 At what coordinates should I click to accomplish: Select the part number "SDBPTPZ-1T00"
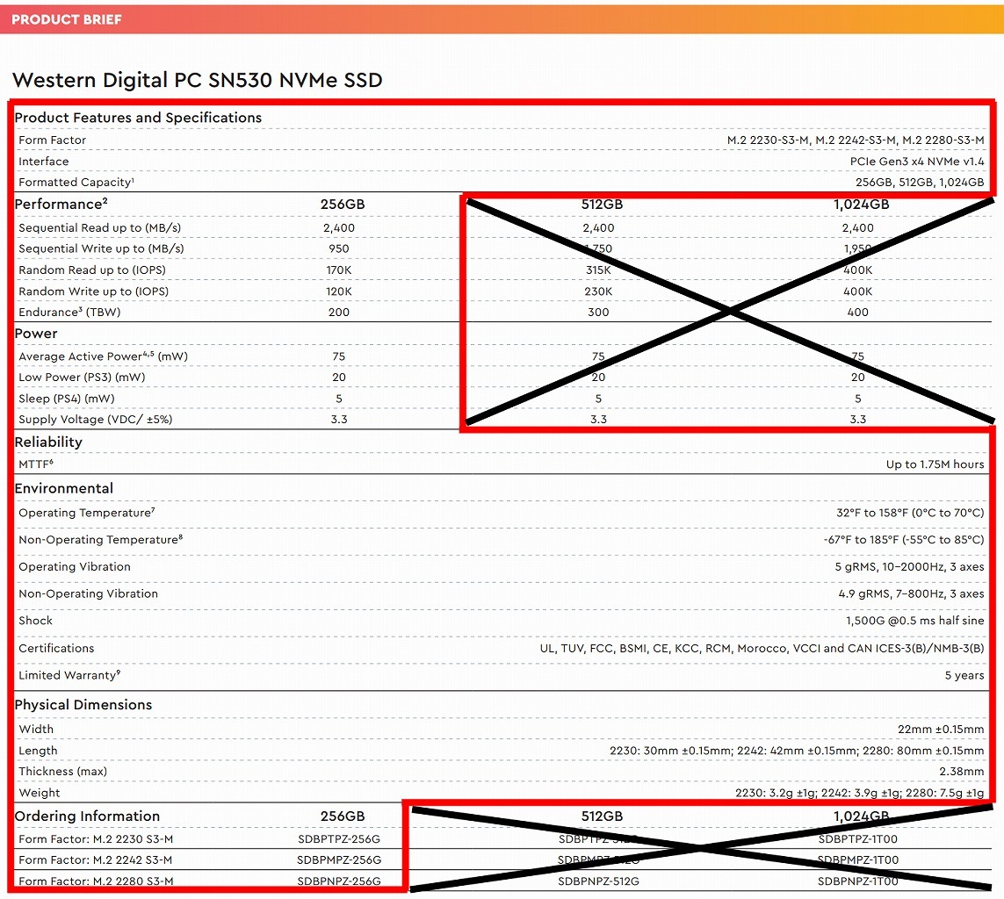tap(858, 839)
